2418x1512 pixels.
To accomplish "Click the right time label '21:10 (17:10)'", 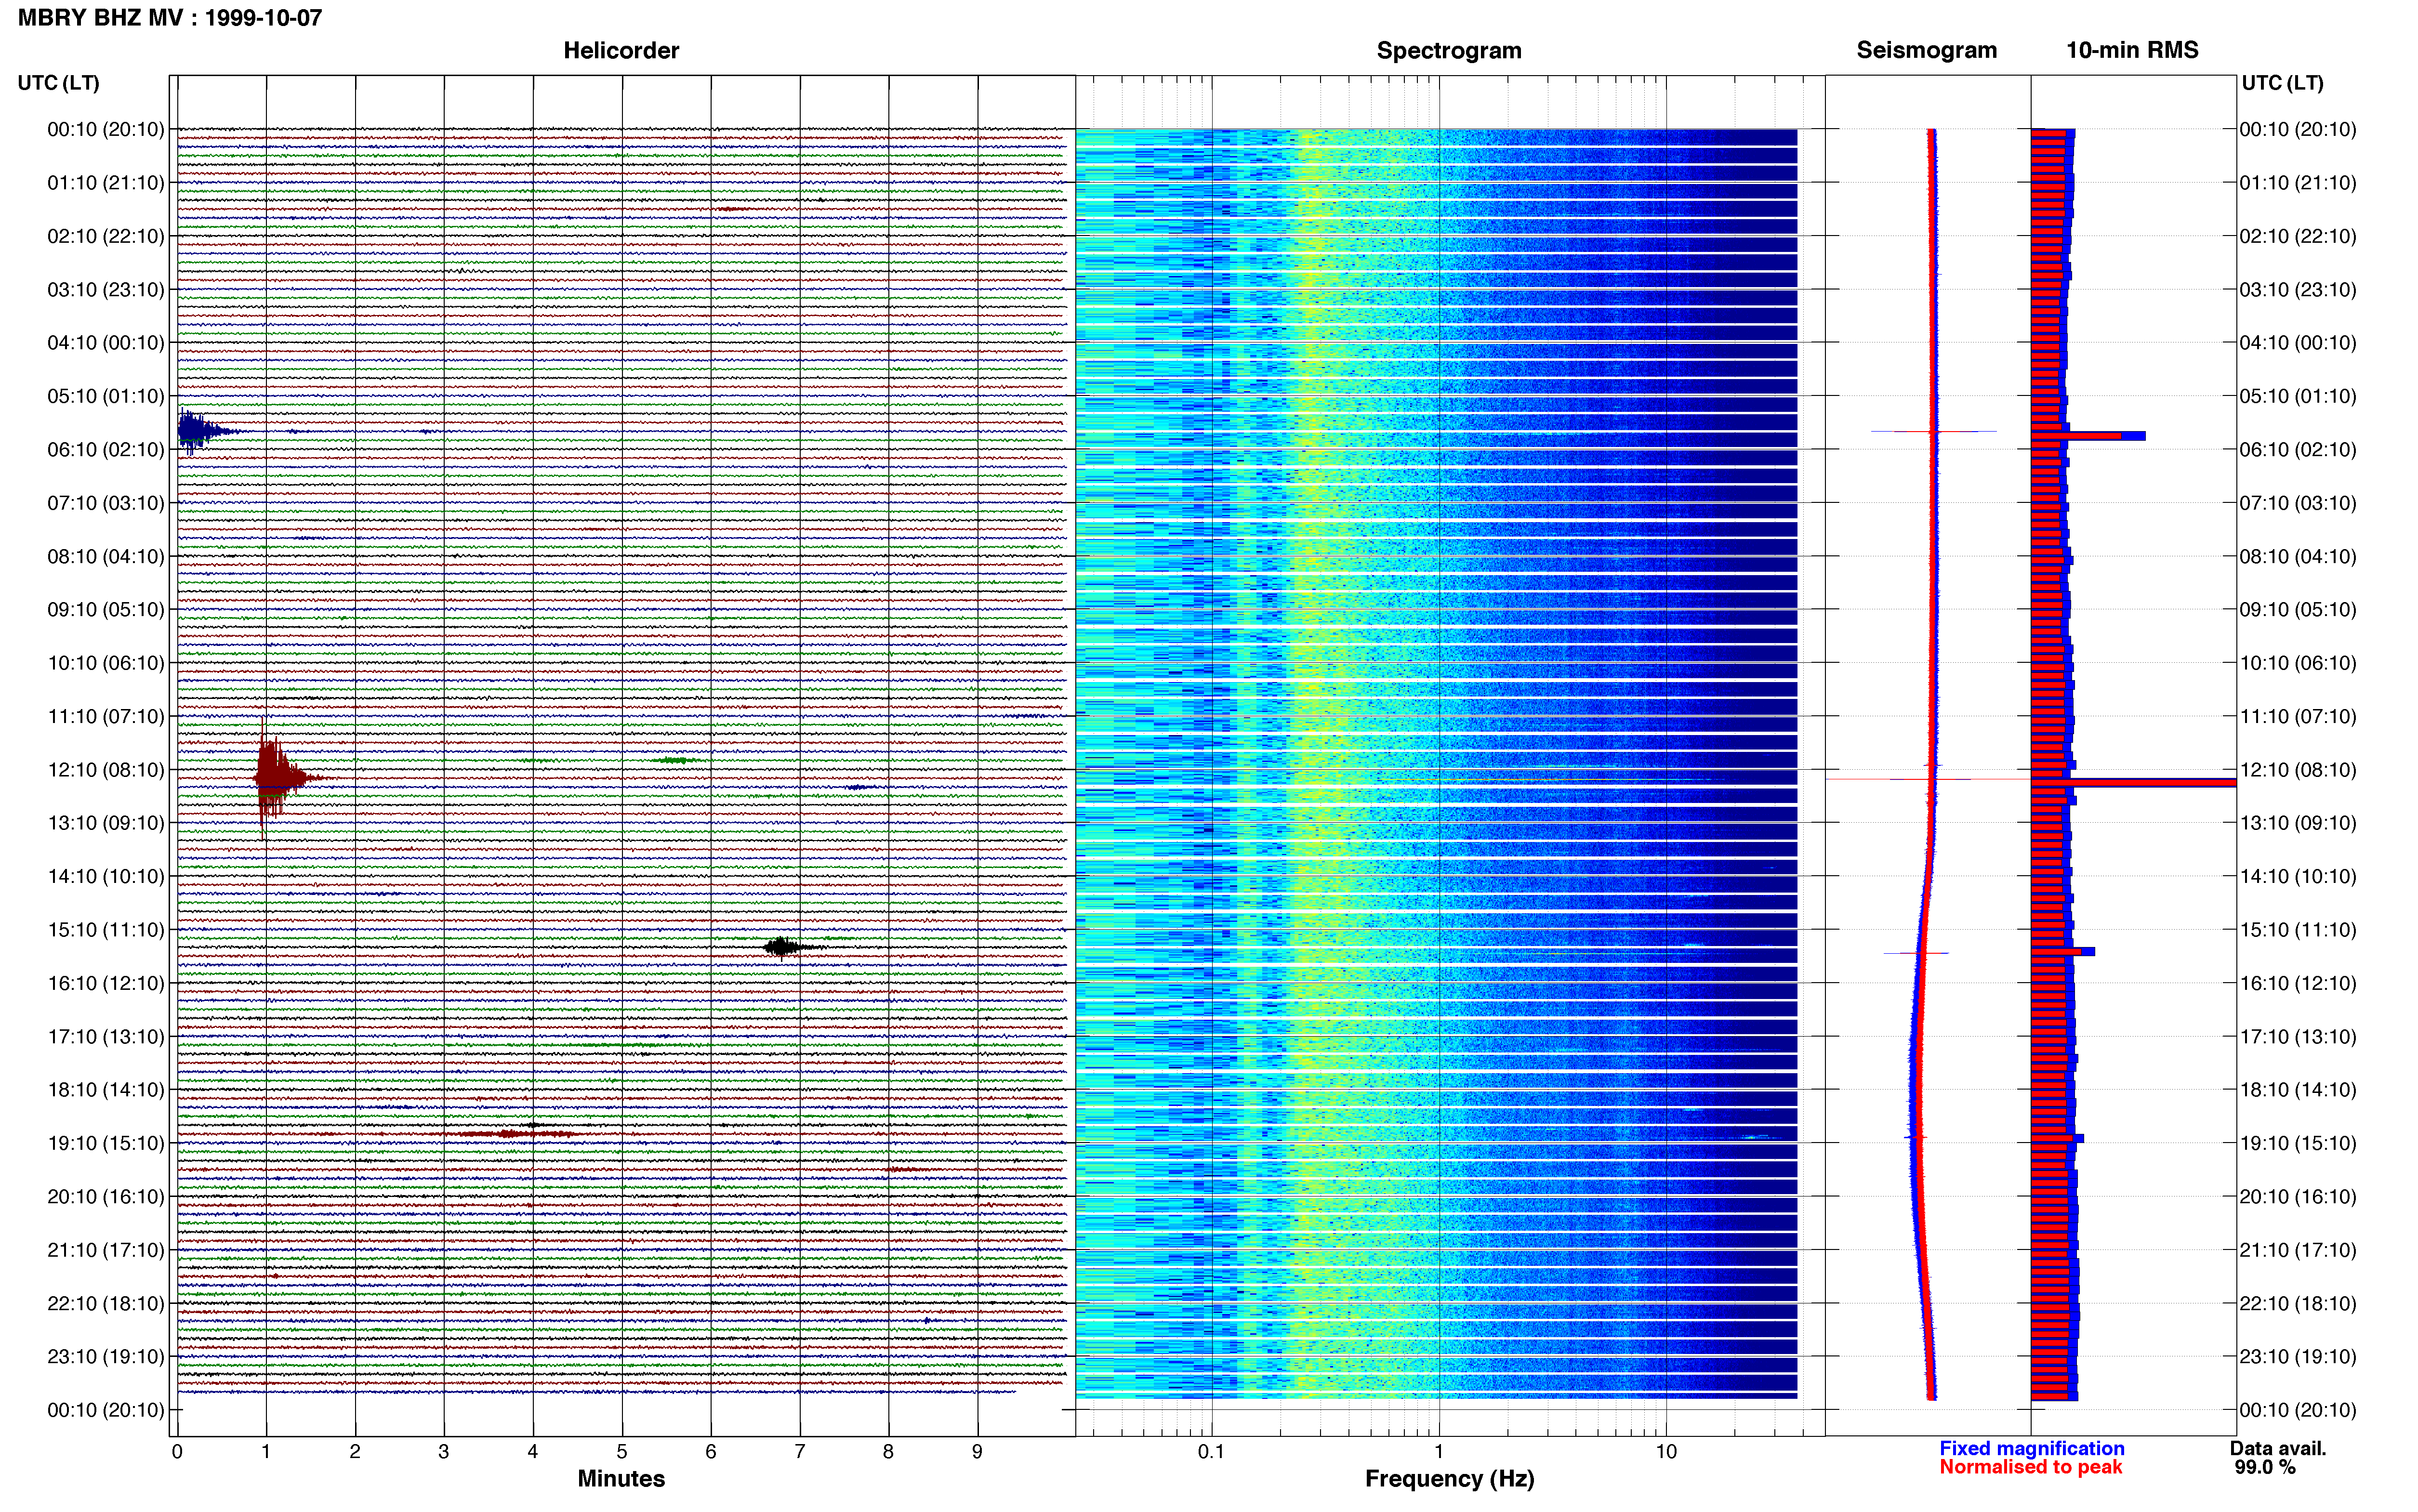I will point(2298,1250).
